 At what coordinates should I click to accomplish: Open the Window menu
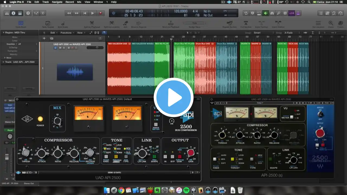tap(98, 2)
